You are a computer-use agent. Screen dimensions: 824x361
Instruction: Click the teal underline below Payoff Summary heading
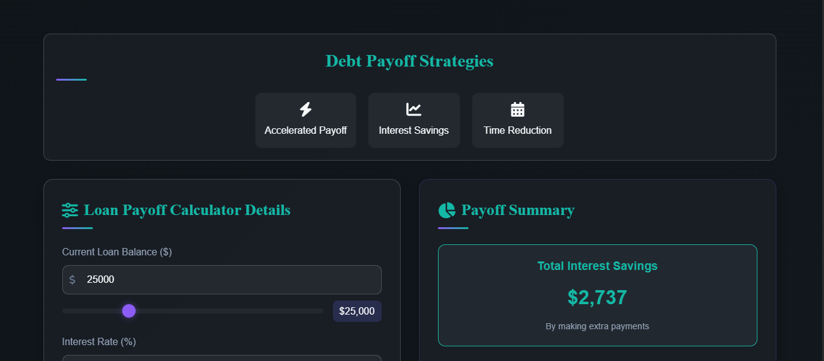[x=453, y=229]
